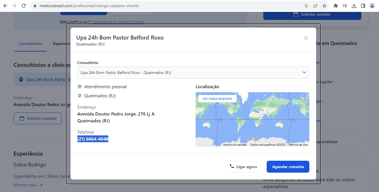Click the Experiência heading in background page
The image size is (379, 192).
tap(28, 154)
